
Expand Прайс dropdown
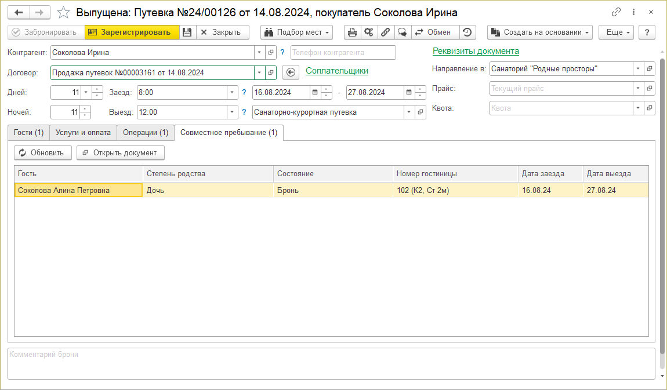[x=638, y=88]
